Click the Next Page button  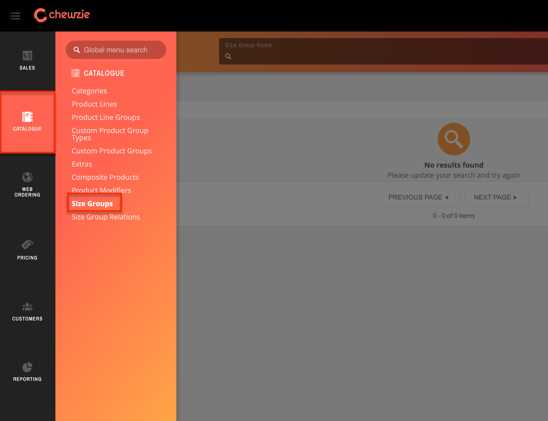(x=496, y=197)
